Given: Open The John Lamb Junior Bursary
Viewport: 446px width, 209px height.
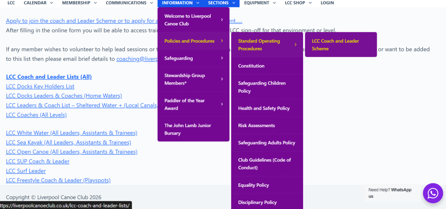Looking at the screenshot, I should click(188, 129).
